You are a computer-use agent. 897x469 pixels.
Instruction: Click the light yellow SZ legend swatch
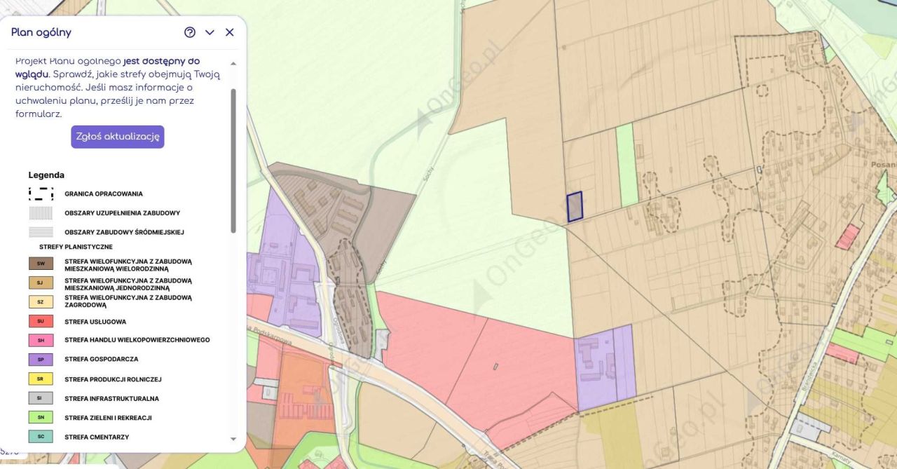(41, 301)
